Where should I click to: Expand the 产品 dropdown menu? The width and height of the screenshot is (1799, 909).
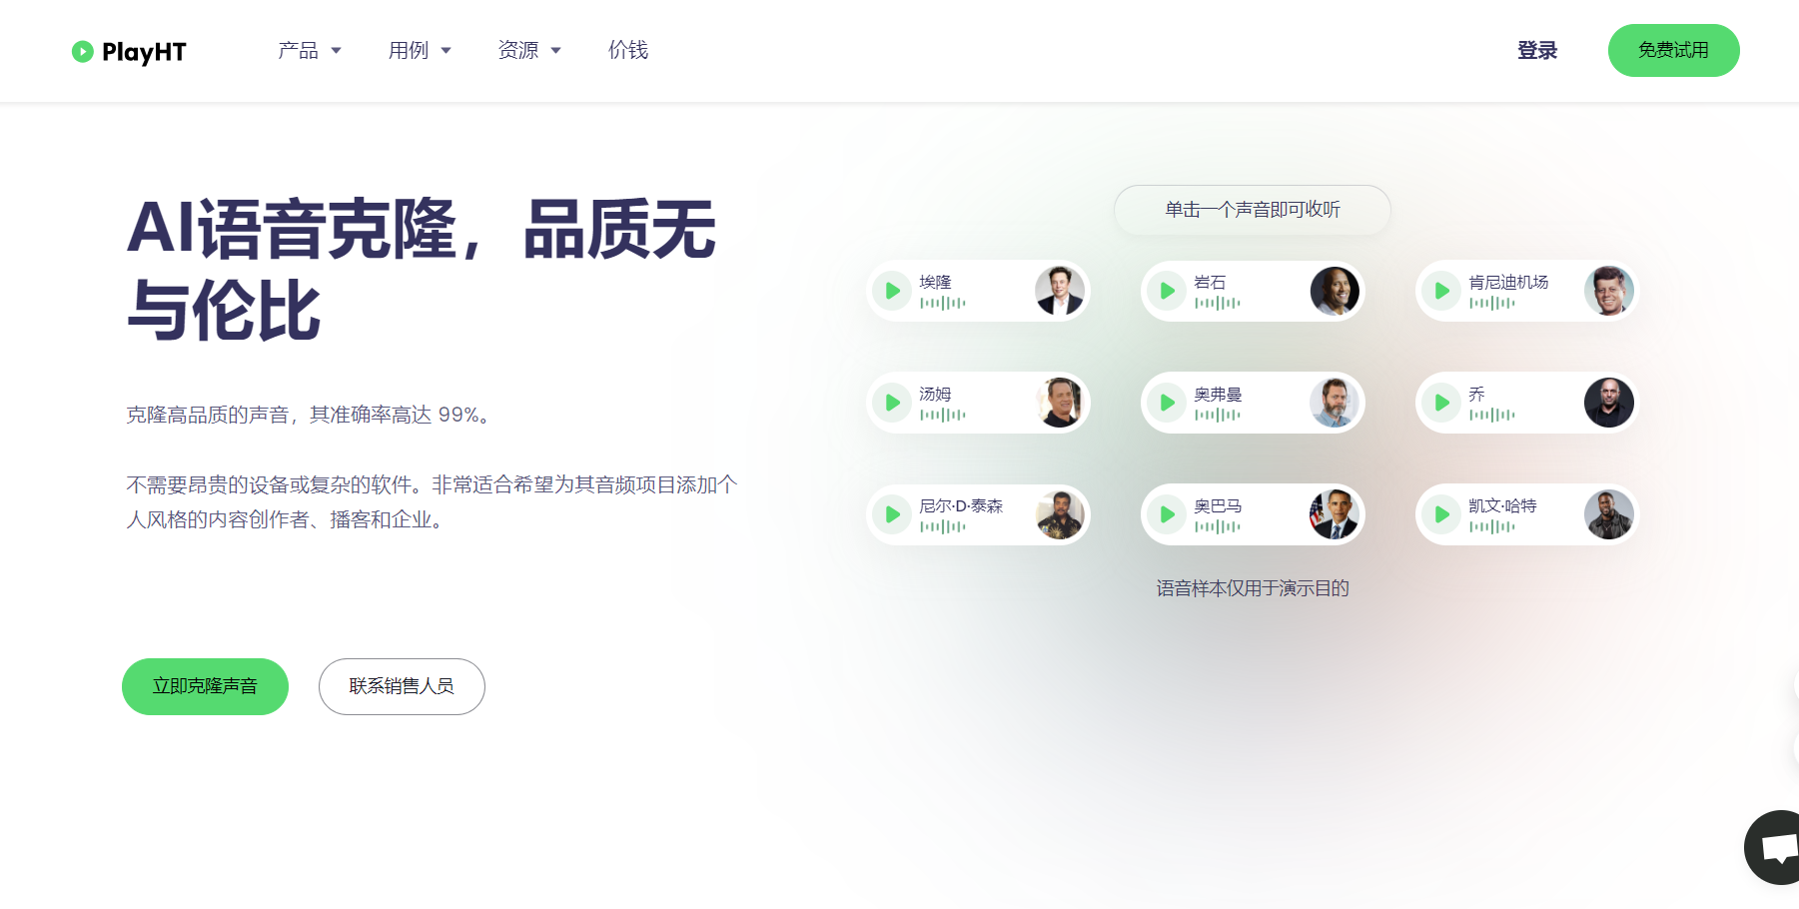tap(310, 50)
